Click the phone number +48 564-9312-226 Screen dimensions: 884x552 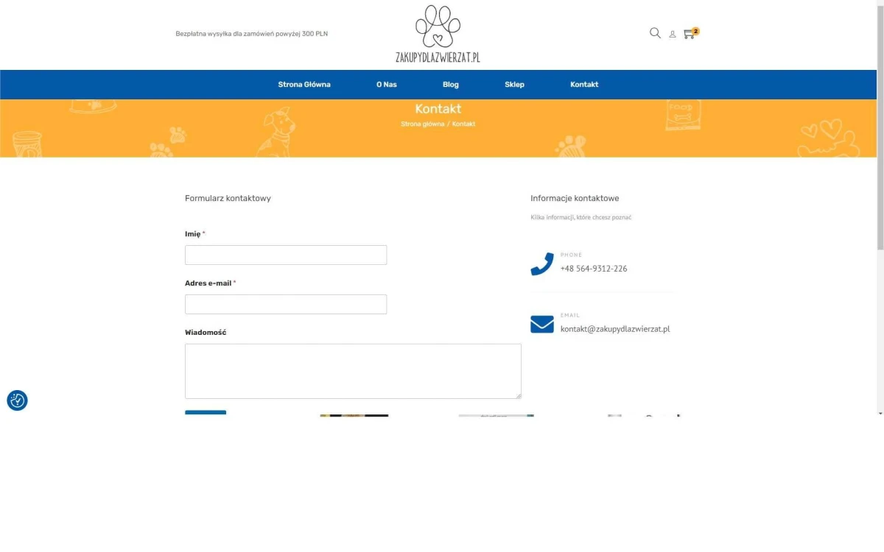594,269
